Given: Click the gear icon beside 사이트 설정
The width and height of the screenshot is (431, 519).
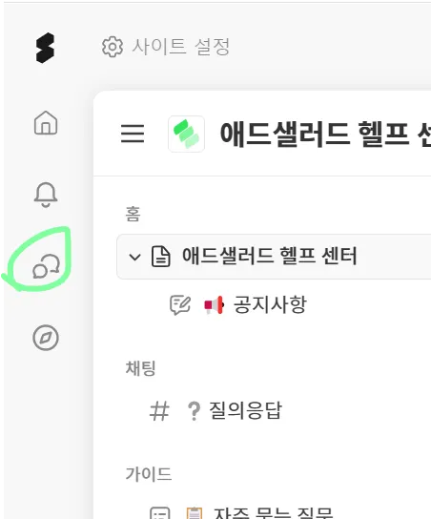Looking at the screenshot, I should [113, 47].
